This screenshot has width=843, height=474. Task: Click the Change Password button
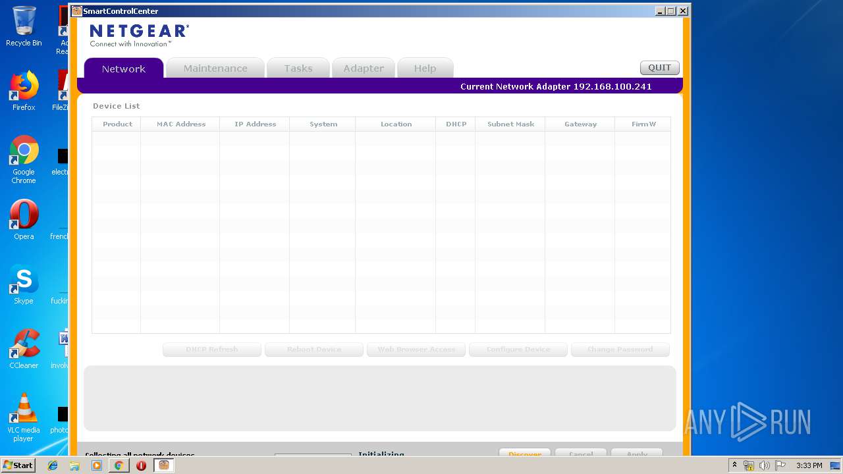(x=620, y=350)
